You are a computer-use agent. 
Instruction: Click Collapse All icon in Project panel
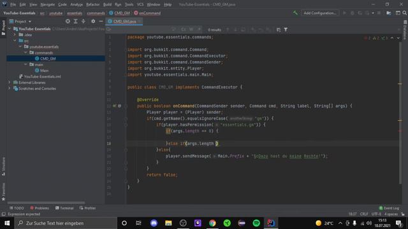(84, 21)
